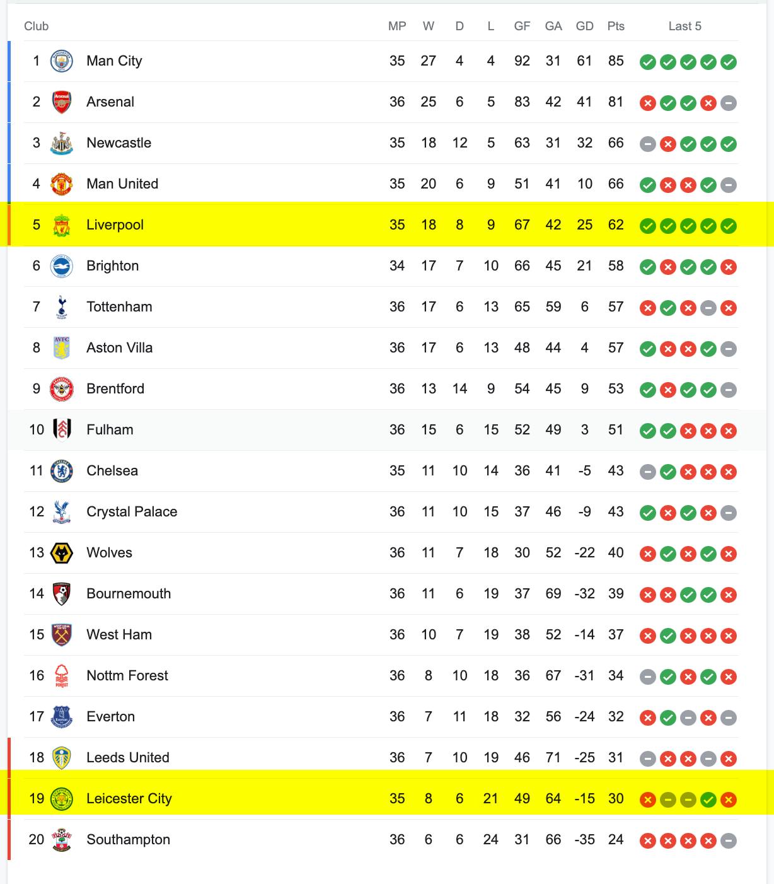This screenshot has width=774, height=884.
Task: Open the Man United team name link
Action: coord(122,184)
